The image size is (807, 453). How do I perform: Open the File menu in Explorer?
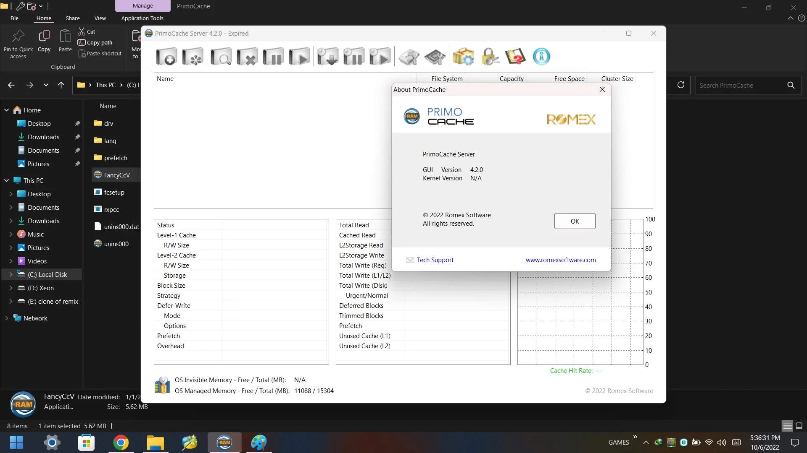[14, 18]
